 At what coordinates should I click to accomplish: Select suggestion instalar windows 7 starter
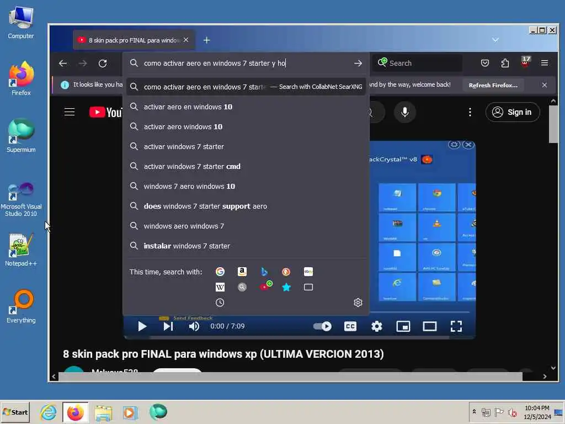[246, 246]
